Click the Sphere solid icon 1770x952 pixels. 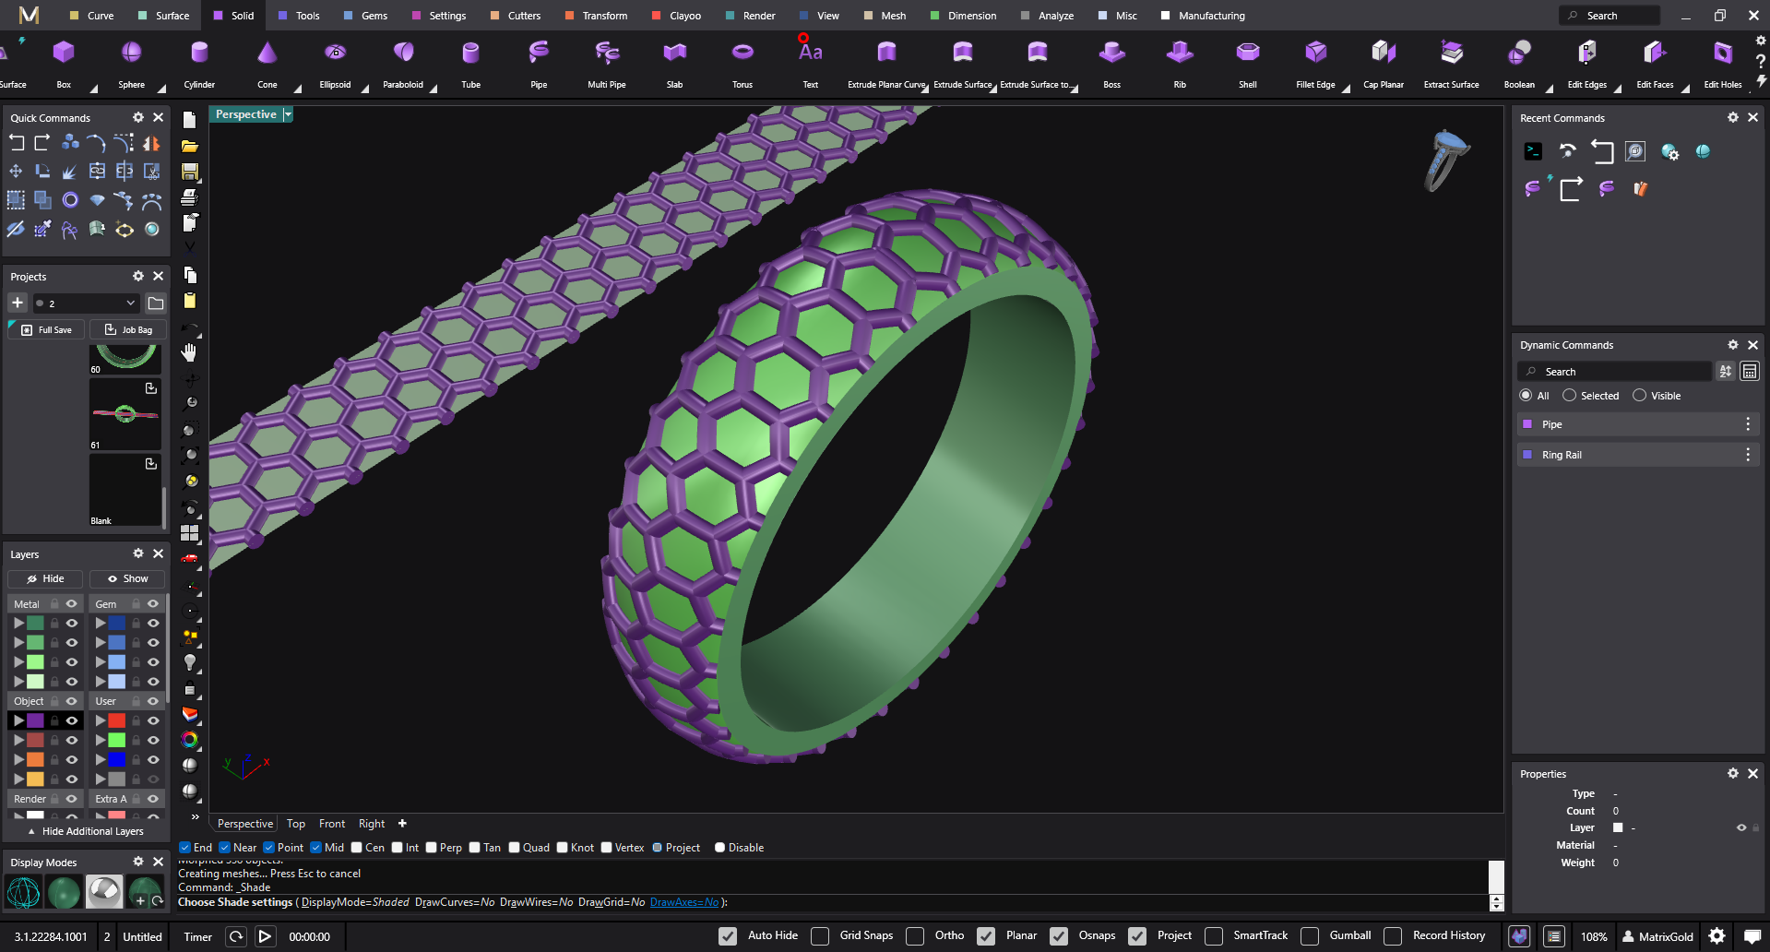tap(131, 54)
